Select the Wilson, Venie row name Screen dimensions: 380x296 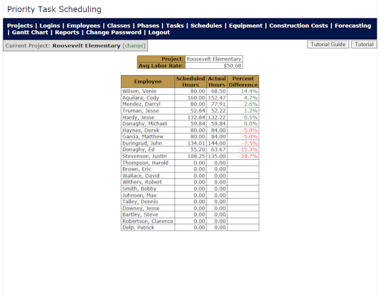tap(139, 91)
